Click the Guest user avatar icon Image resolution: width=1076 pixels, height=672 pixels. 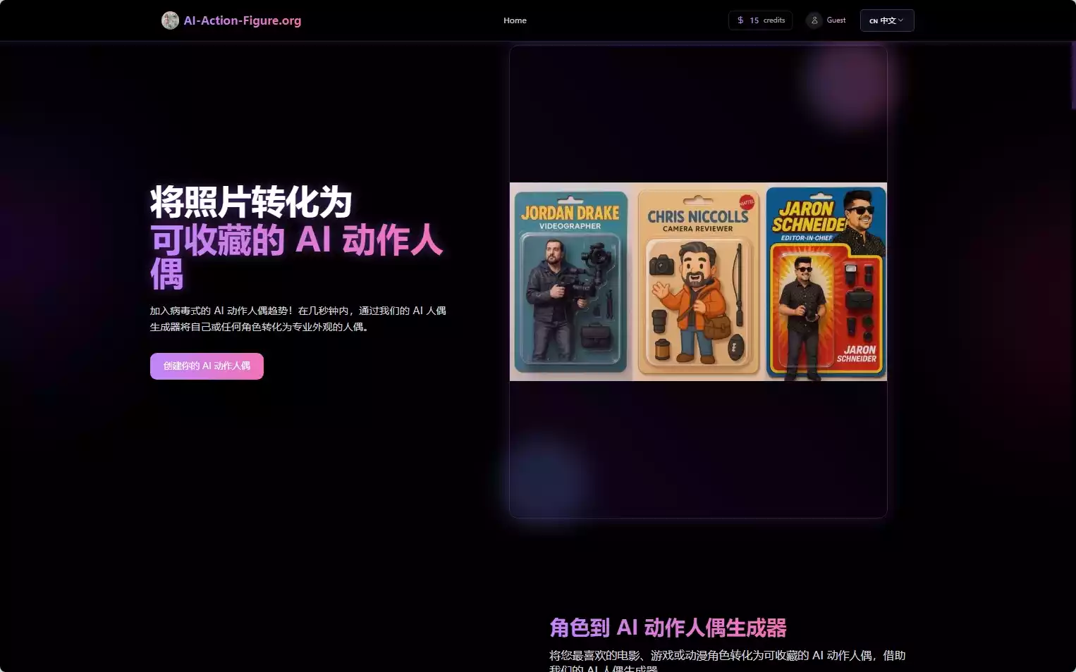tap(814, 20)
